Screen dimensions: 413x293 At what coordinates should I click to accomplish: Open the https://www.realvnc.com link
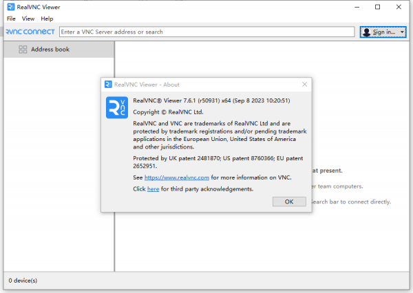(177, 177)
